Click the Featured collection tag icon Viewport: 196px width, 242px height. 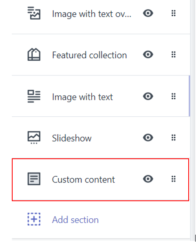pyautogui.click(x=34, y=55)
